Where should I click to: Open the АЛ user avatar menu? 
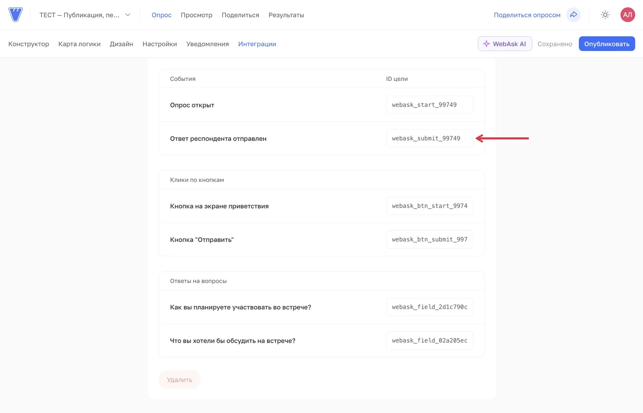(x=627, y=15)
